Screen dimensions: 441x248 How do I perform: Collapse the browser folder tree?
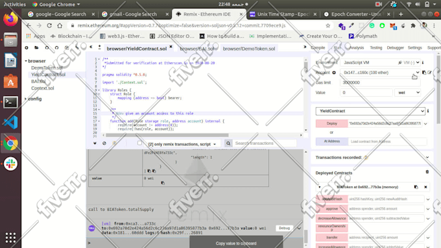click(x=26, y=61)
